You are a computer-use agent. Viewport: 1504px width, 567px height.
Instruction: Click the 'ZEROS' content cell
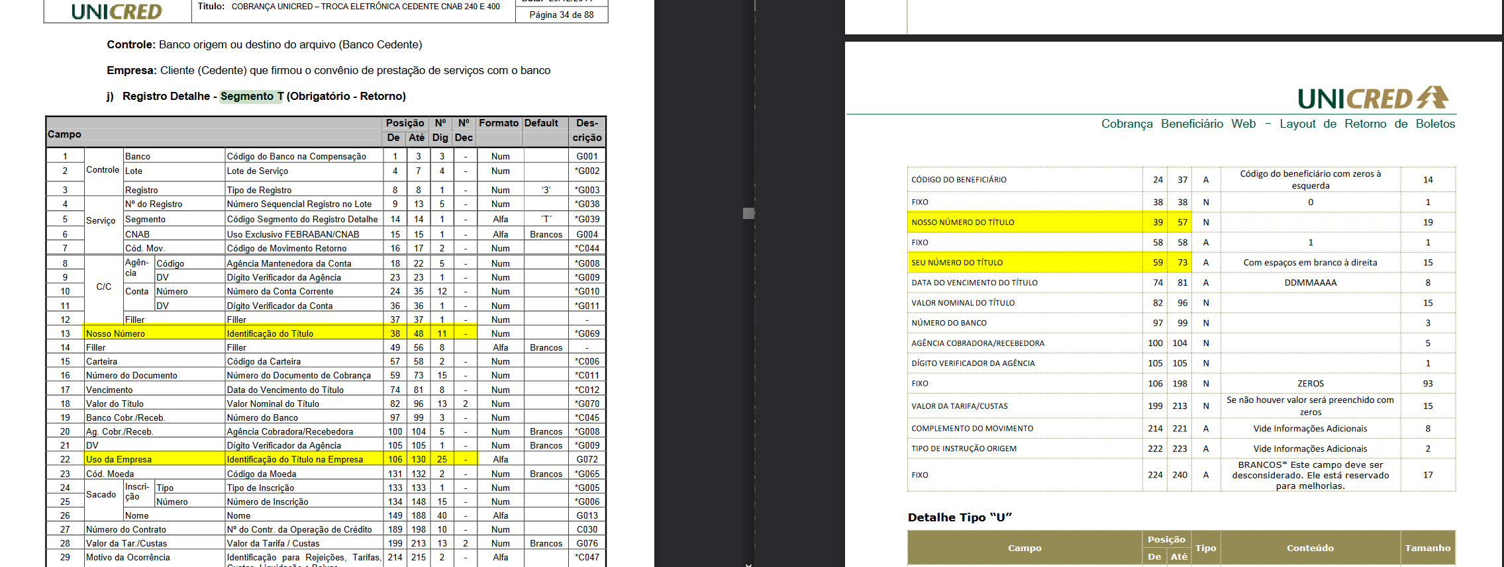tap(1310, 384)
